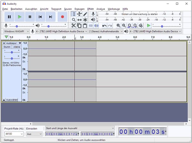Open the Windows WASAPI host dropdown
Viewport: 192px width, 143px height.
pyautogui.click(x=16, y=31)
